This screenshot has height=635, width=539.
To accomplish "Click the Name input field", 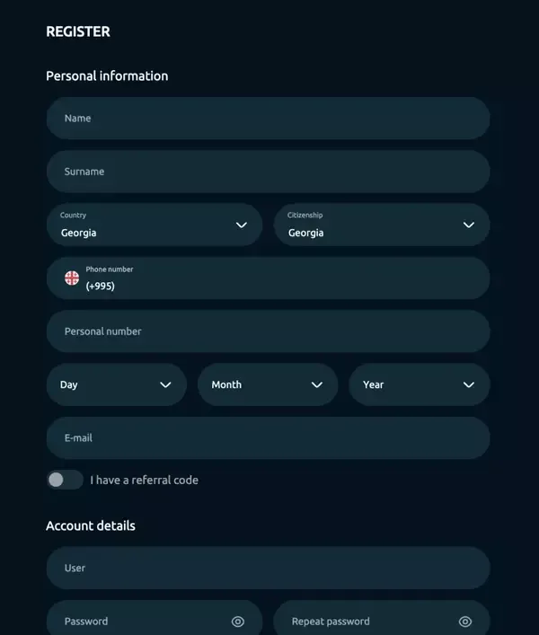I will tap(268, 119).
